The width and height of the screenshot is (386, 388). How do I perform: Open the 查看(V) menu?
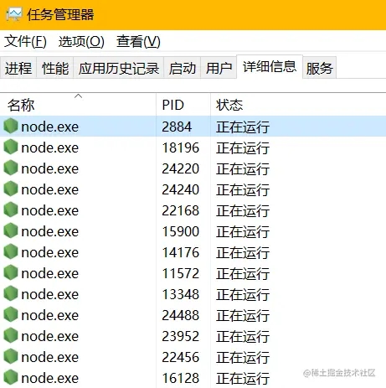coord(138,42)
